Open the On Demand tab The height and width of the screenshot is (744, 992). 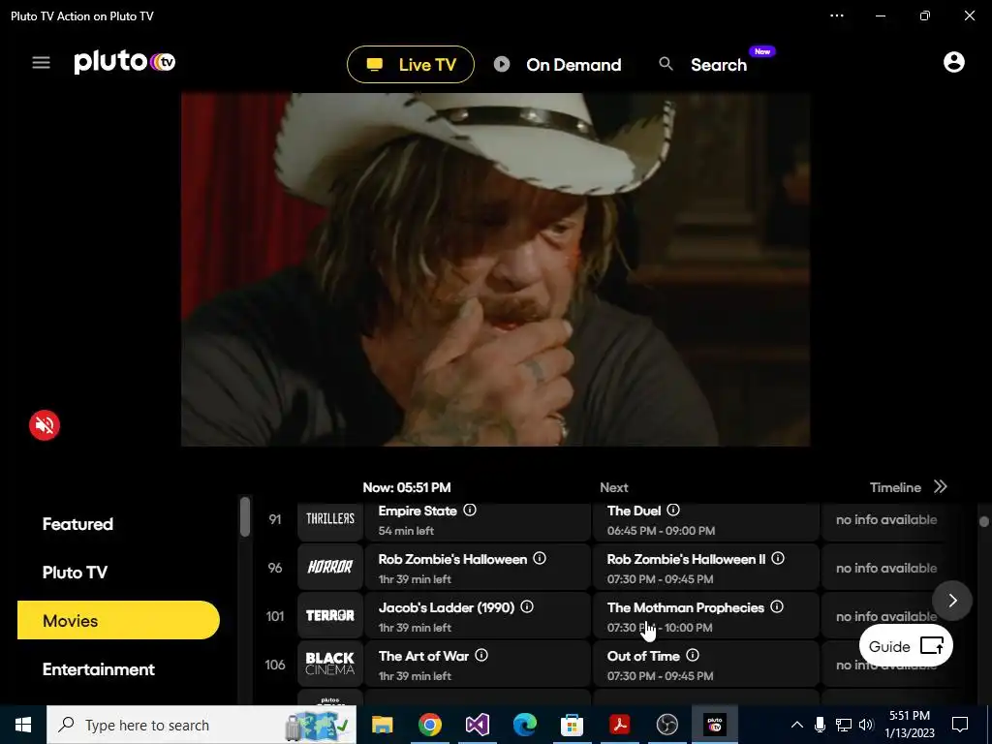(x=557, y=65)
